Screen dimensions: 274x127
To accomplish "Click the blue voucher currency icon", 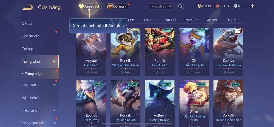I will [235, 6].
